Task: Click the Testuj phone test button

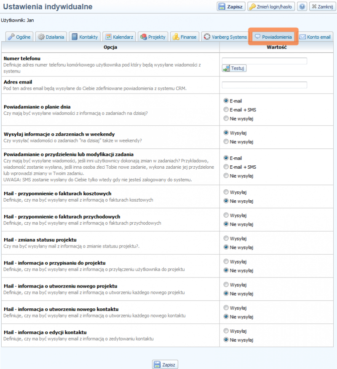Action: [x=234, y=68]
